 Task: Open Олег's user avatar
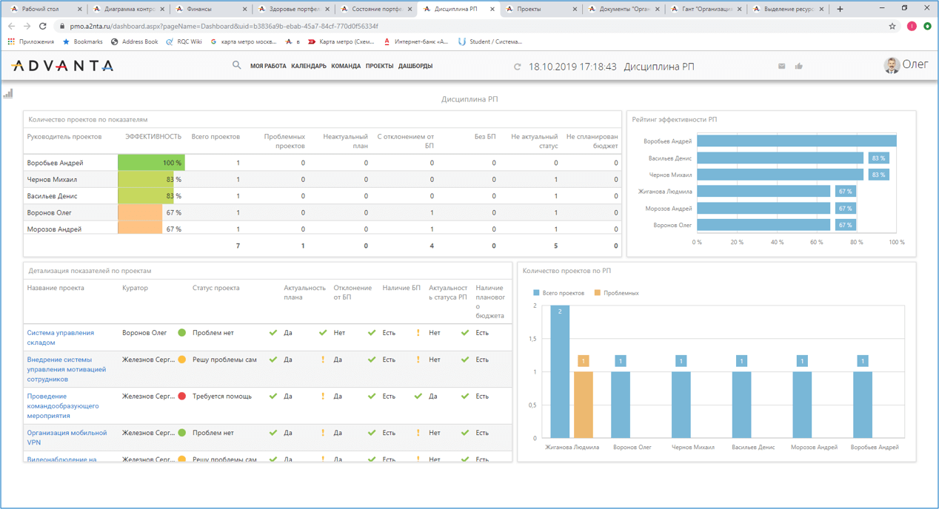tap(892, 66)
